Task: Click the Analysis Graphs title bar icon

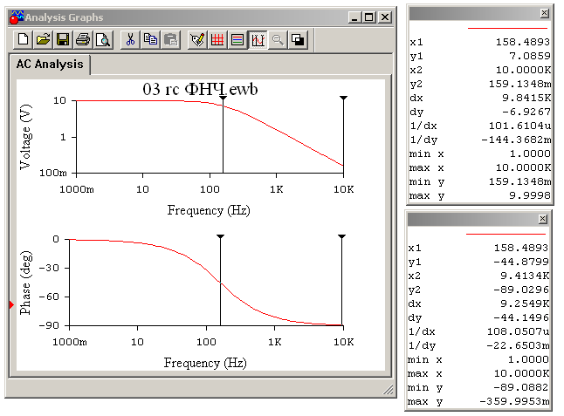Action: 17,17
